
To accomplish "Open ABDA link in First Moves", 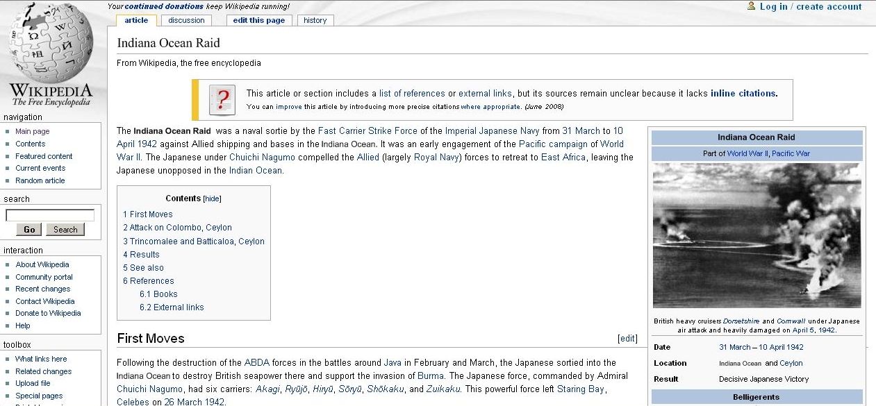I will (256, 363).
